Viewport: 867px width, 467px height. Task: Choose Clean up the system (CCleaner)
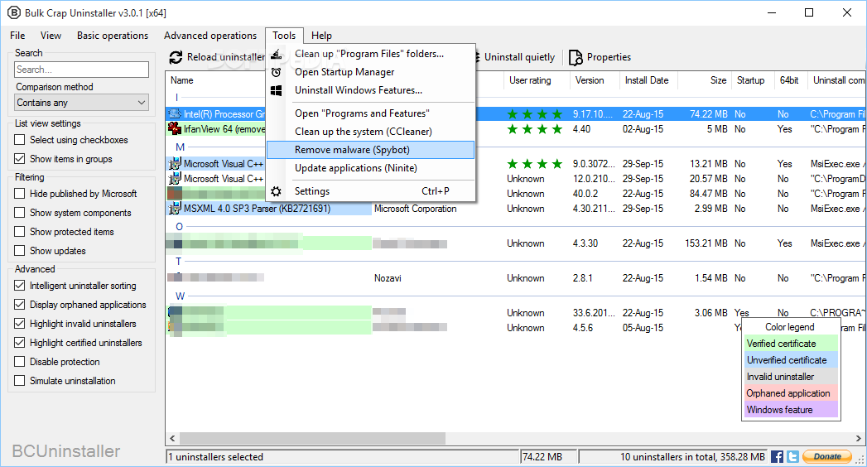(370, 132)
